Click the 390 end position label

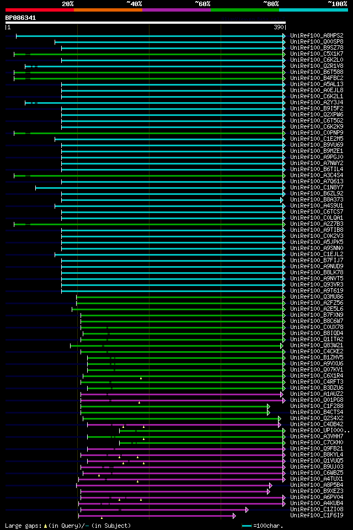click(x=279, y=28)
